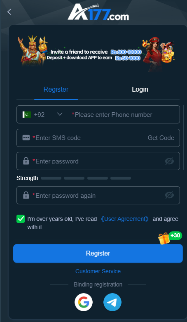187x322 pixels.
Task: Request SMS code with Get Code
Action: tap(161, 138)
